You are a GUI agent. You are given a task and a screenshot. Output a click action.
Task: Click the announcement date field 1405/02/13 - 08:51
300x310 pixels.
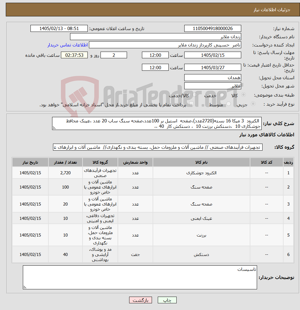59,29
